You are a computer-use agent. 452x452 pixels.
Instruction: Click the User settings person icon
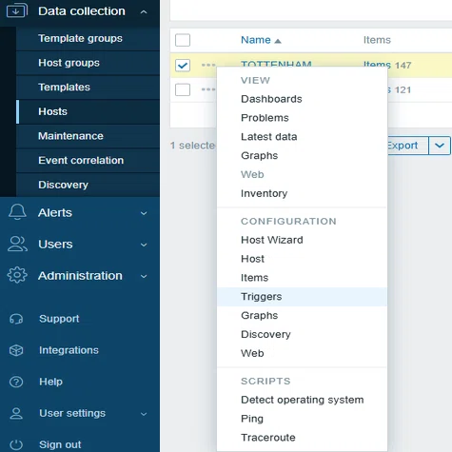pyautogui.click(x=16, y=413)
